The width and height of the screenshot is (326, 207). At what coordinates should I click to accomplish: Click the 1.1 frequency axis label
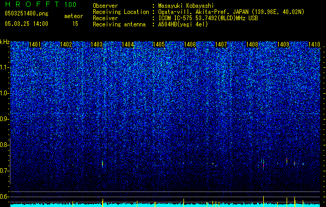click(4, 67)
